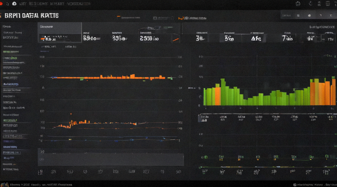Click the orange arrow icon beside 281 label
The width and height of the screenshot is (337, 187).
(x=180, y=19)
